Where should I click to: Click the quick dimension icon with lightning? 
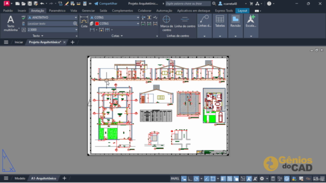[x=101, y=30]
